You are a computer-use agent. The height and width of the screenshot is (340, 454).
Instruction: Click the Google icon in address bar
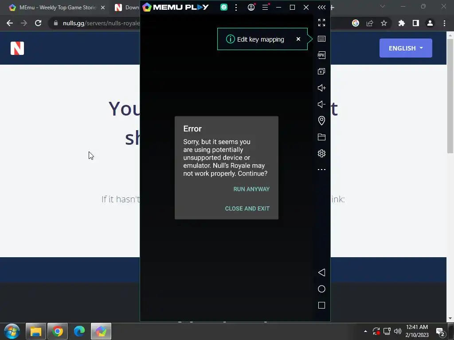[x=356, y=23]
